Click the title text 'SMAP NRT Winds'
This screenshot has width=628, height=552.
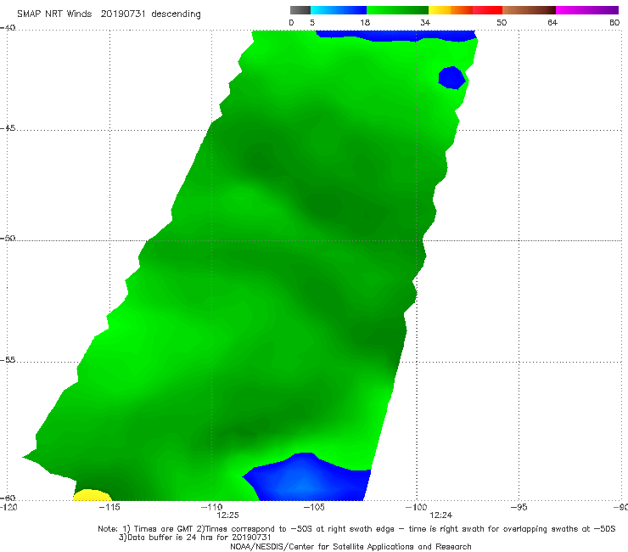point(54,14)
